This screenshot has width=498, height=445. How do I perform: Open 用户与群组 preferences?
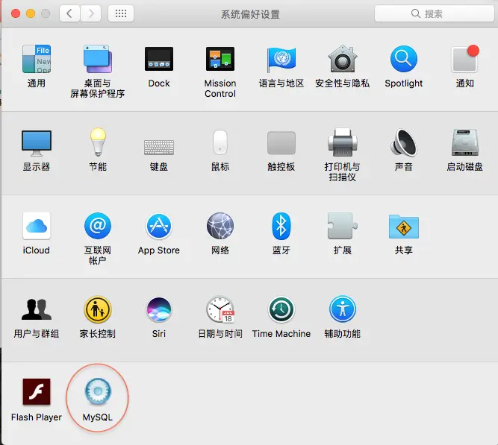click(37, 309)
